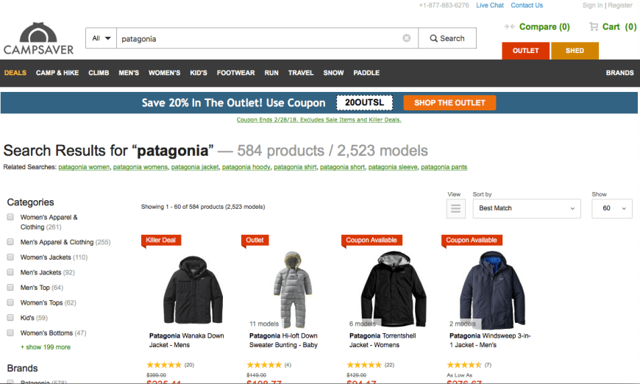Screen dimensions: 640x384
Task: Click the Compare arrows icon
Action: pos(509,26)
